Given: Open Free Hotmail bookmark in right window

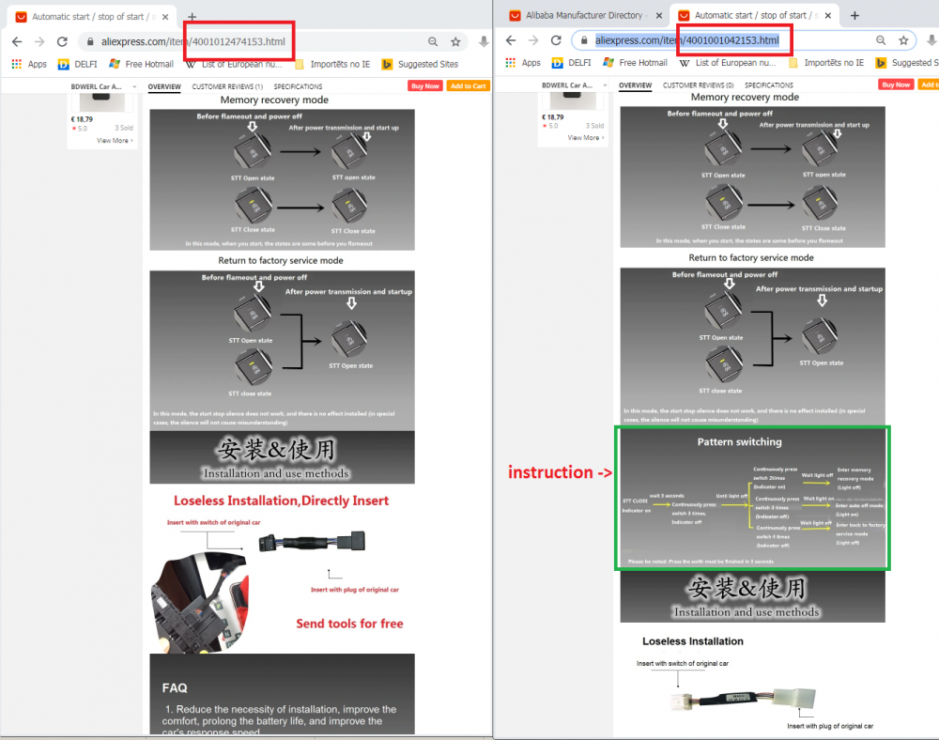Looking at the screenshot, I should pos(636,62).
